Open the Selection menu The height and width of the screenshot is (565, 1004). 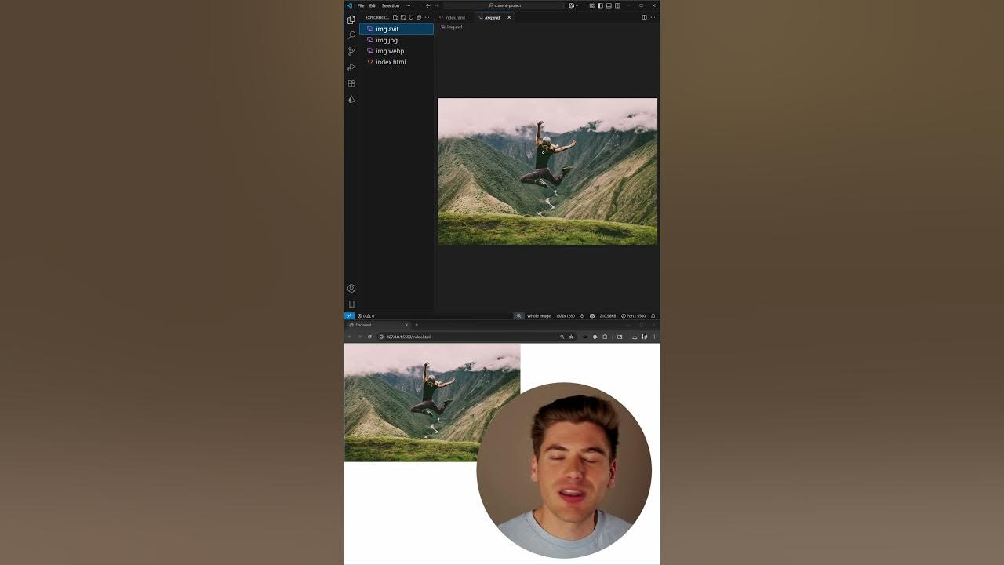tap(390, 5)
